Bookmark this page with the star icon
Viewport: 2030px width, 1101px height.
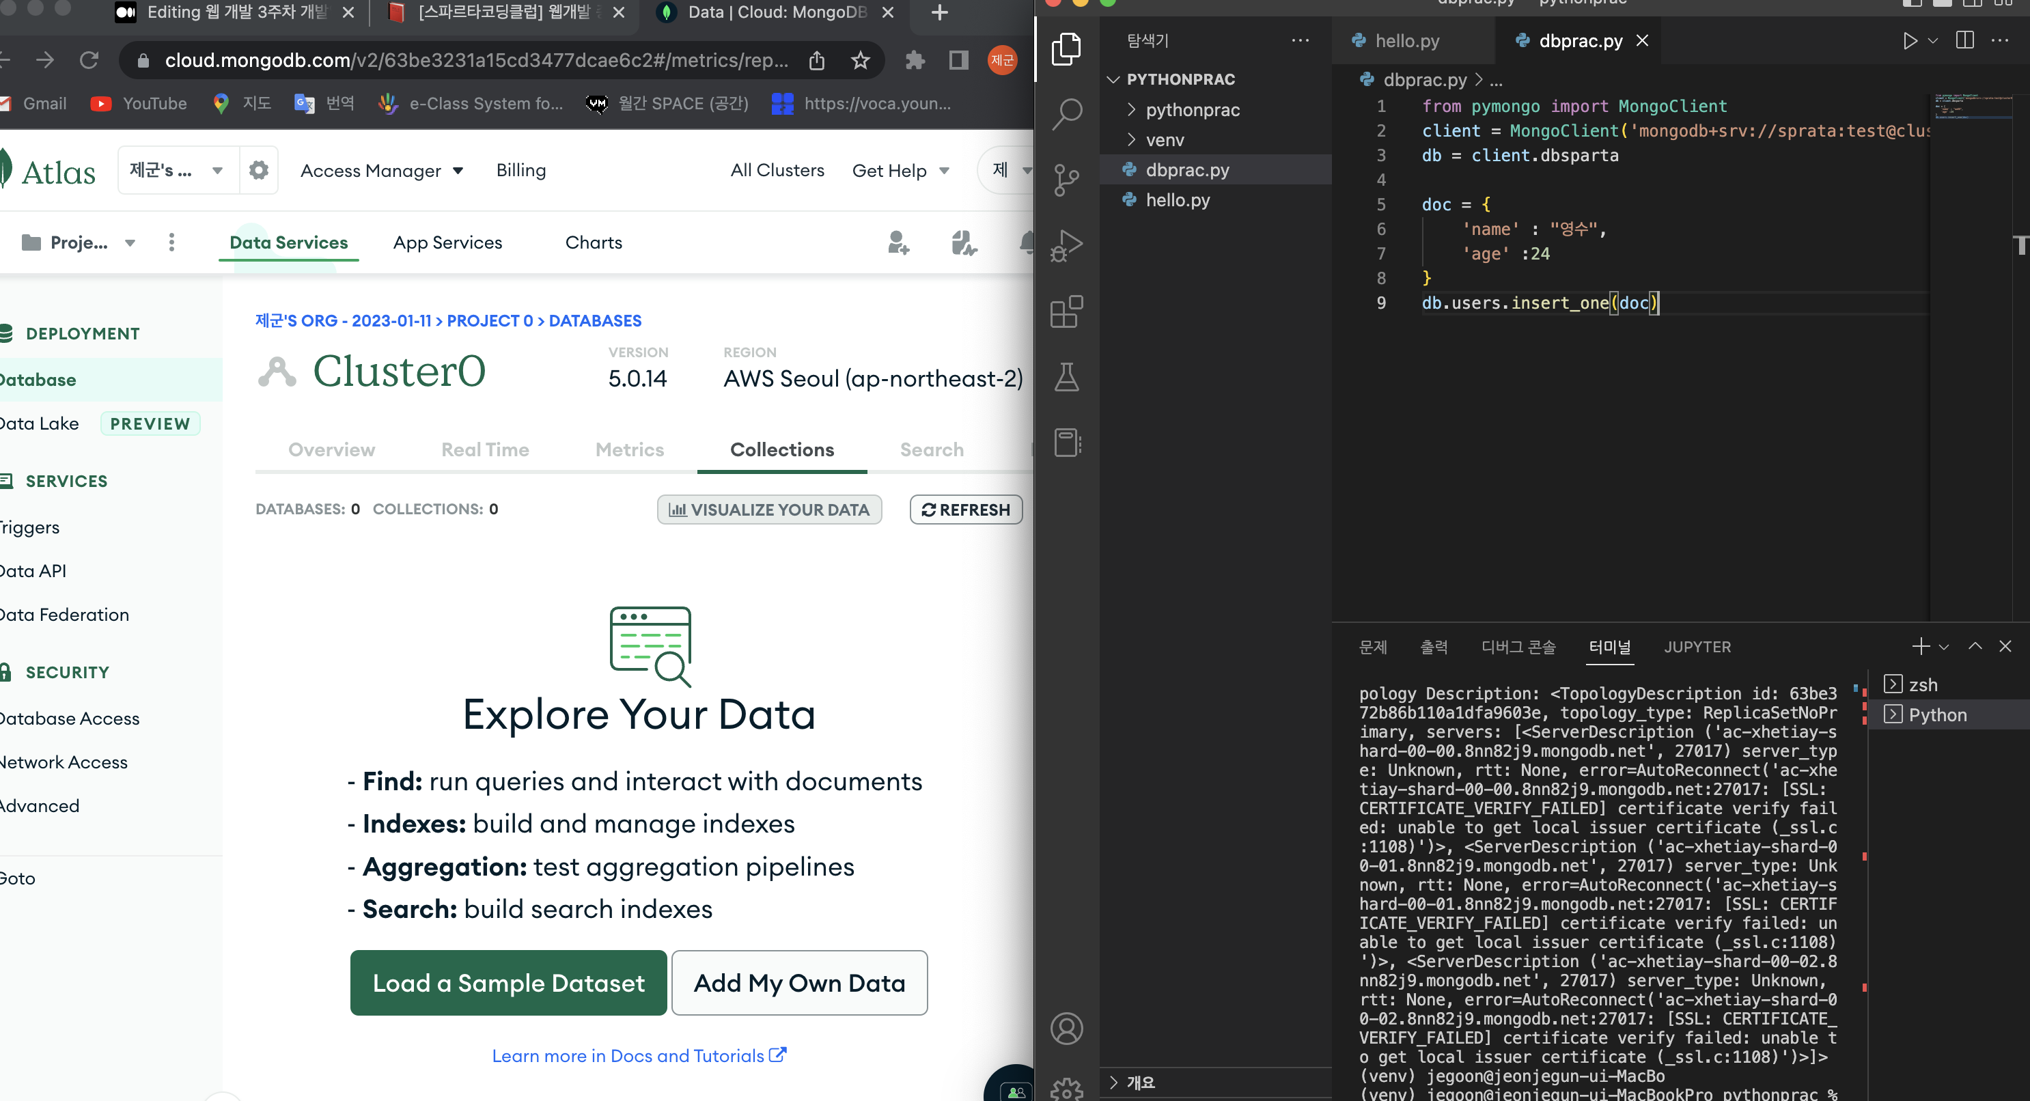tap(861, 60)
